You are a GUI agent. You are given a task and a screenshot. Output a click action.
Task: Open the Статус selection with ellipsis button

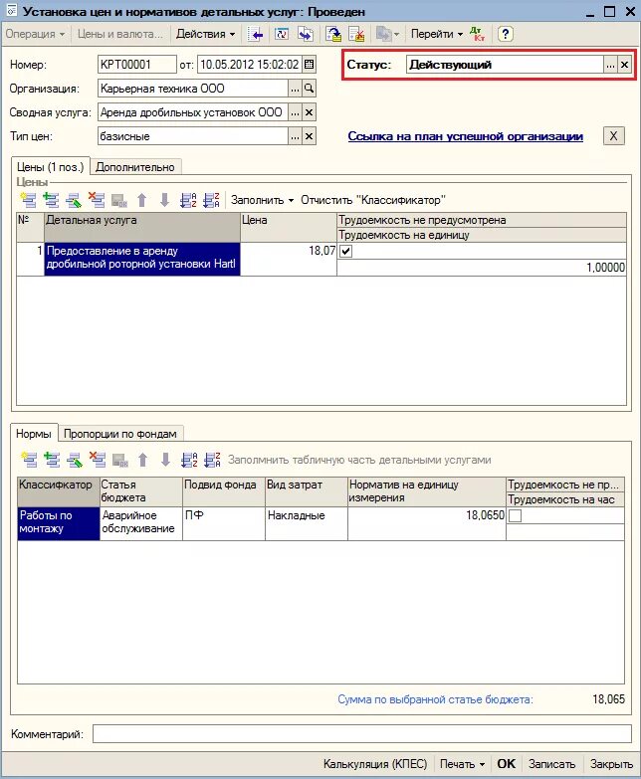[x=610, y=65]
